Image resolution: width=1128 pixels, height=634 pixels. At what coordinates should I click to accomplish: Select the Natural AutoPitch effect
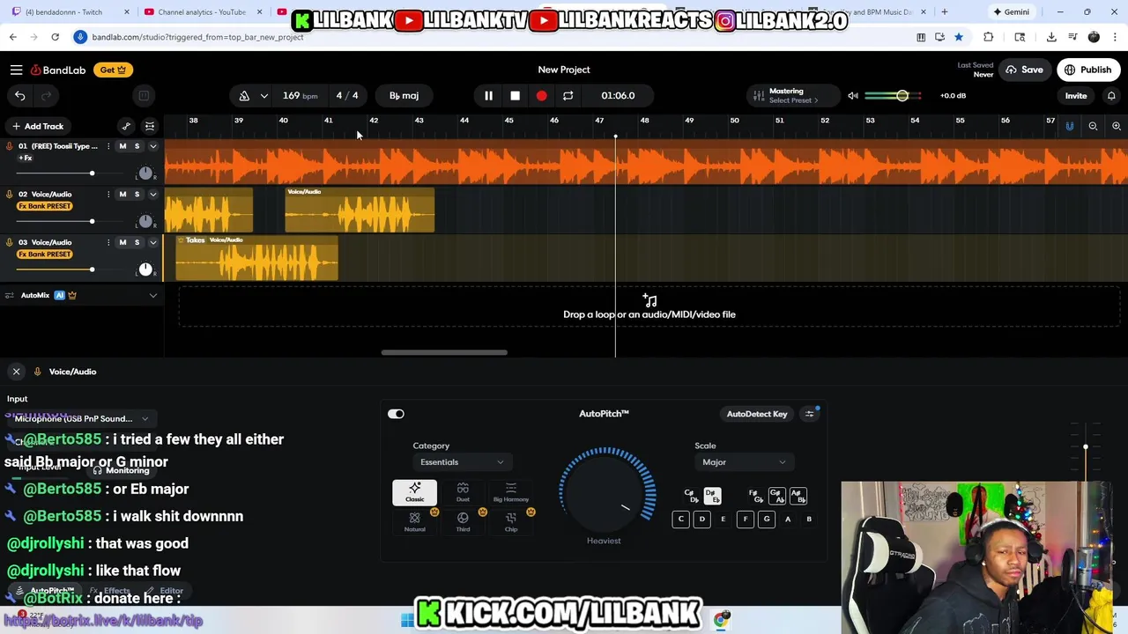click(414, 521)
